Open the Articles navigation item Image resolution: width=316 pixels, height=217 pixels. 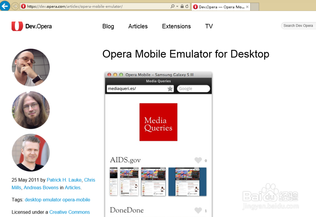click(x=138, y=26)
